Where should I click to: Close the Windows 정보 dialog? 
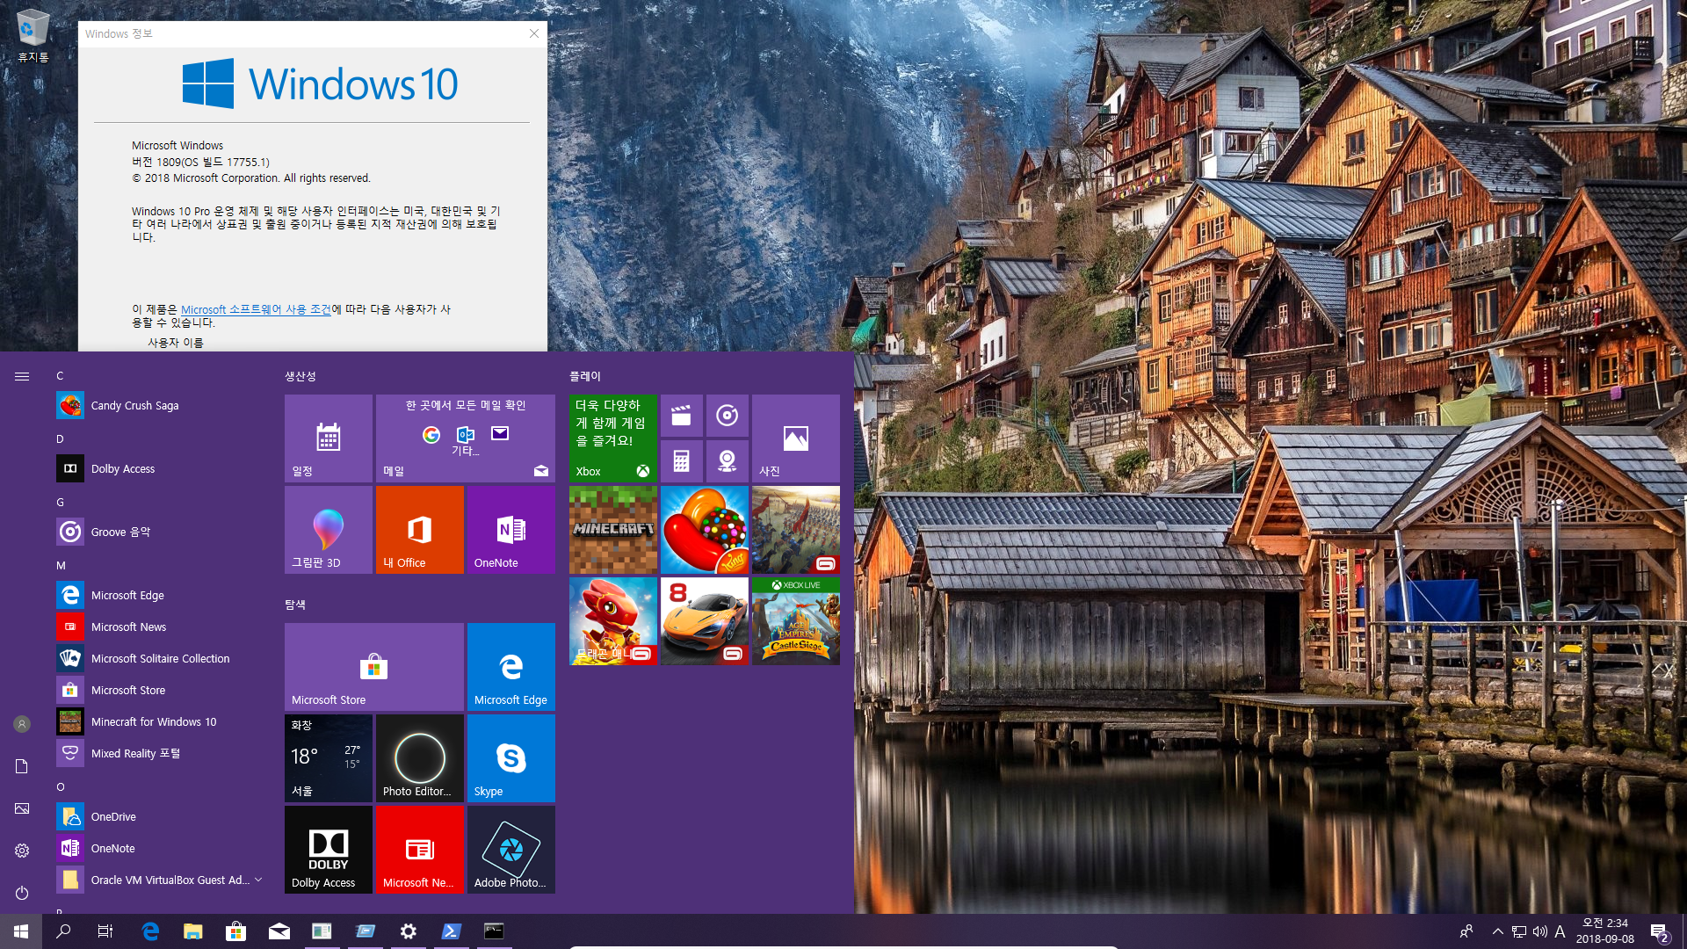pyautogui.click(x=533, y=33)
